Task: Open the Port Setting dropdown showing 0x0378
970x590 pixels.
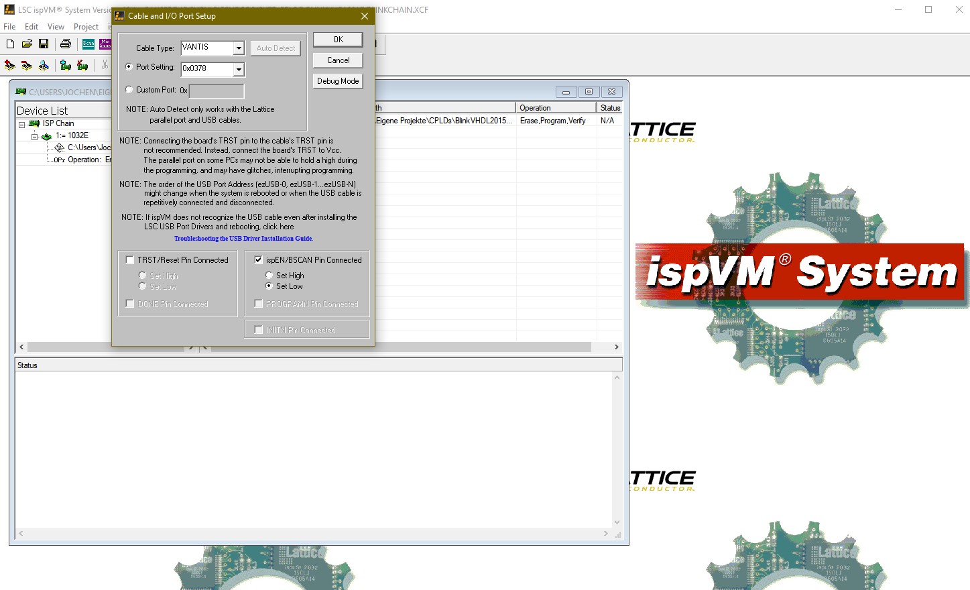Action: click(x=239, y=70)
